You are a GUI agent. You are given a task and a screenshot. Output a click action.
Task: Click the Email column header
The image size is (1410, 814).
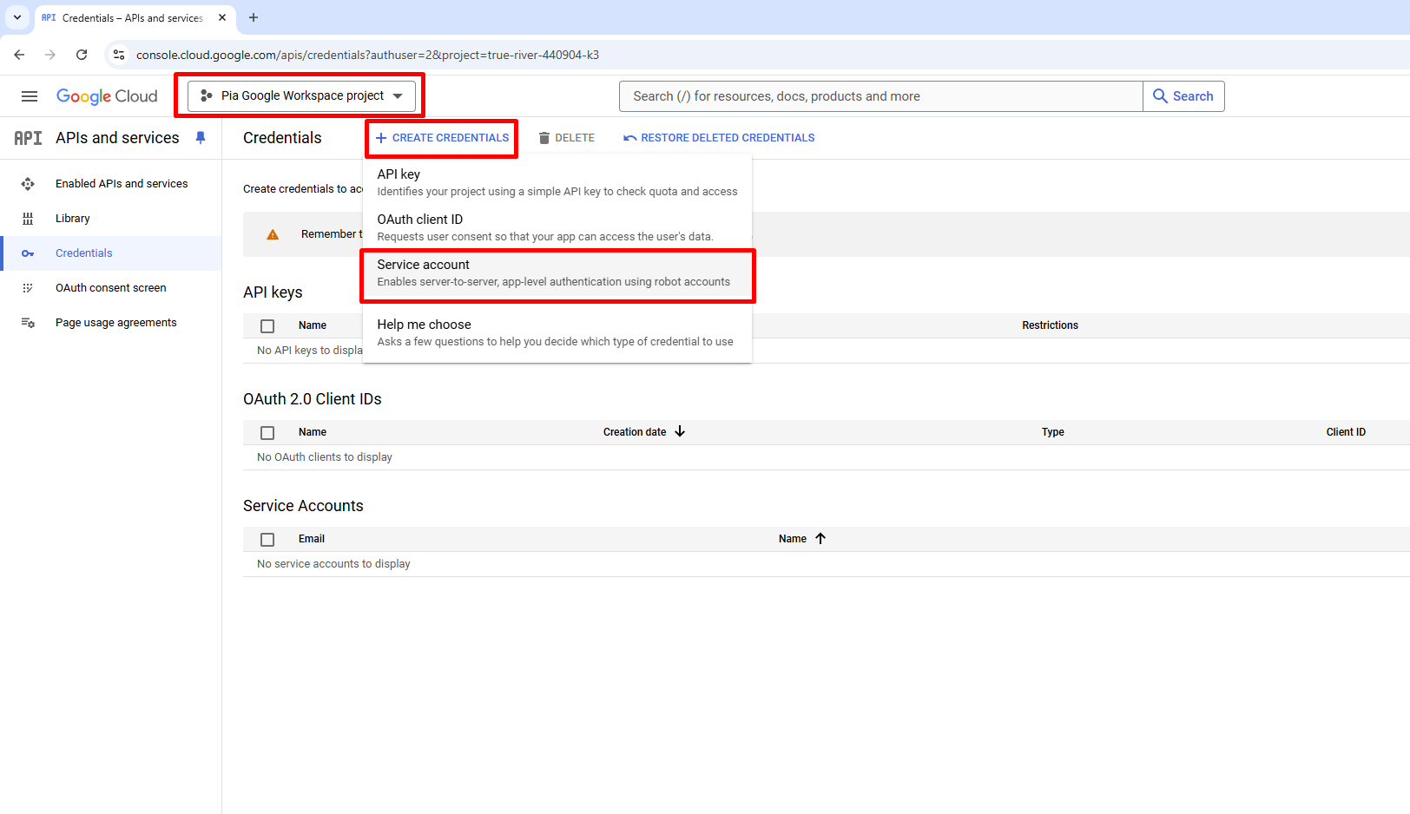(311, 539)
